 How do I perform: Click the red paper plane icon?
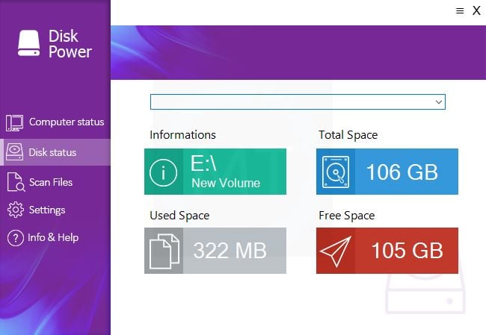click(x=336, y=251)
